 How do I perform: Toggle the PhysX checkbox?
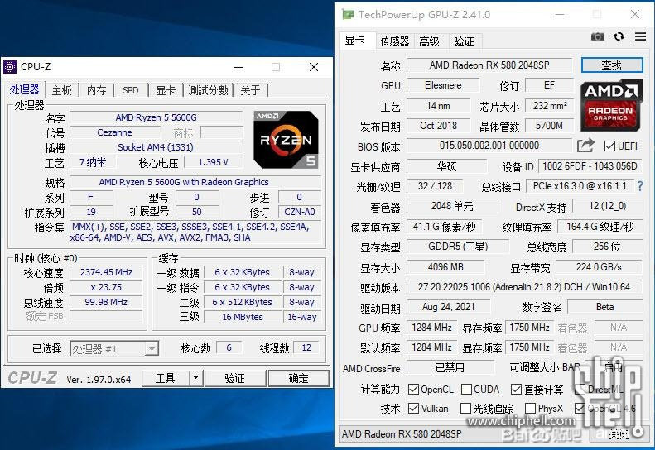tap(530, 409)
